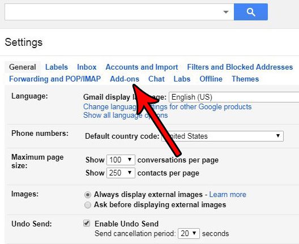This screenshot has height=244, width=299.
Task: Toggle Enable Undo Send checkbox
Action: [87, 223]
